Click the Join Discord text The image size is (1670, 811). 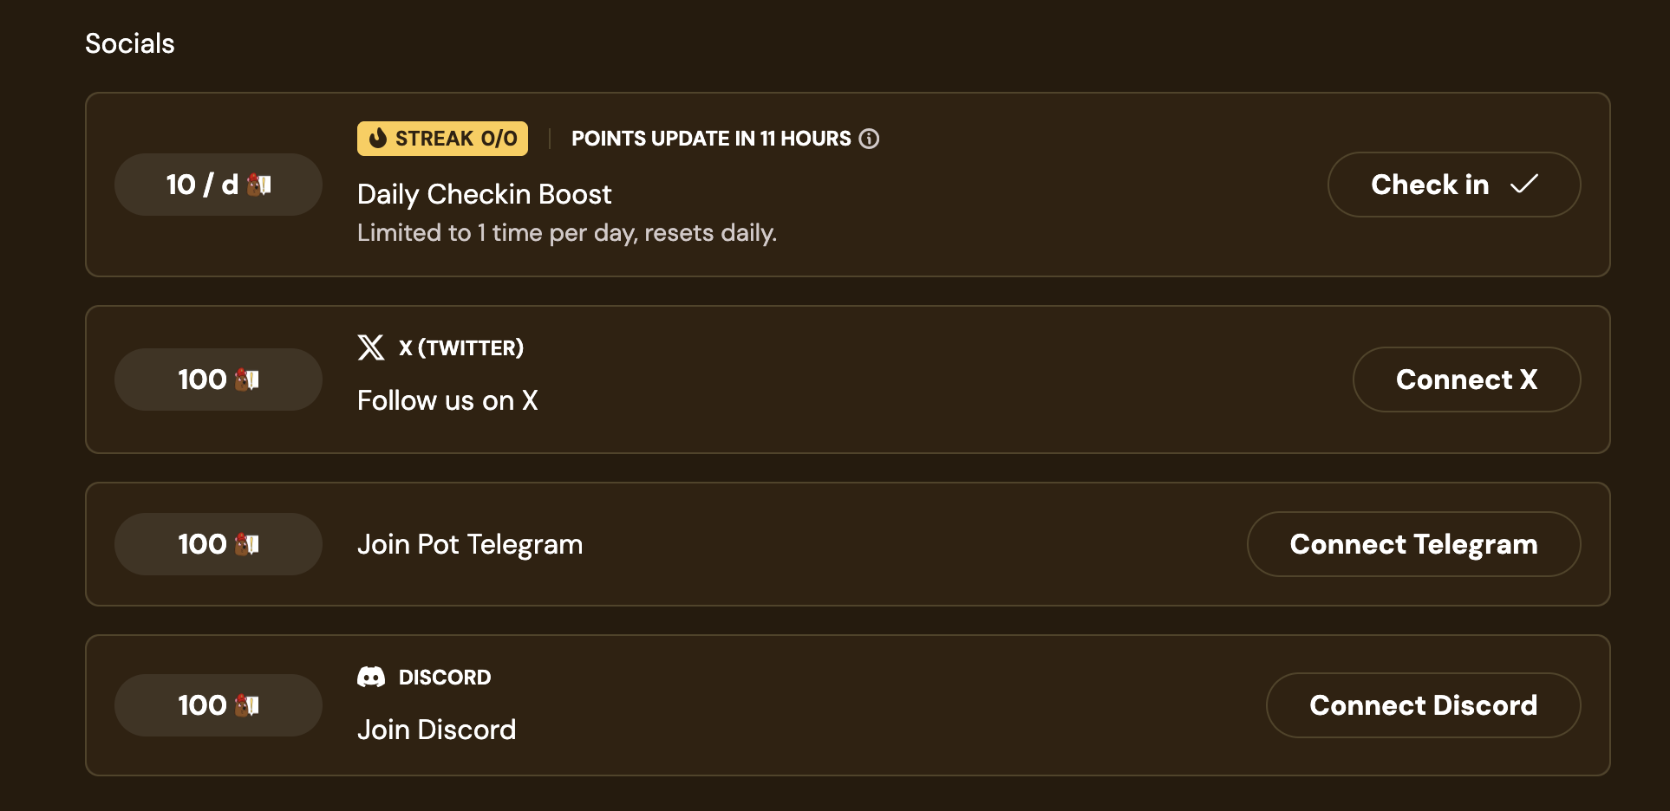click(436, 730)
